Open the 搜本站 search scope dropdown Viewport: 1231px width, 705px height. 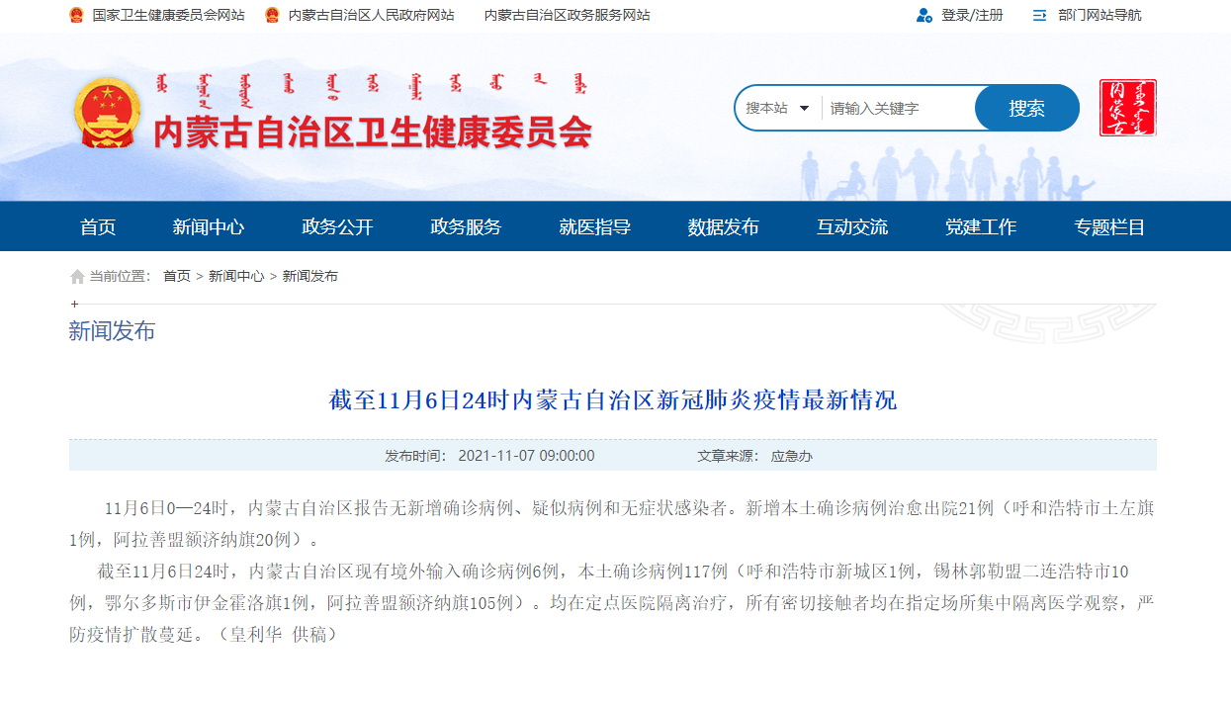[778, 108]
